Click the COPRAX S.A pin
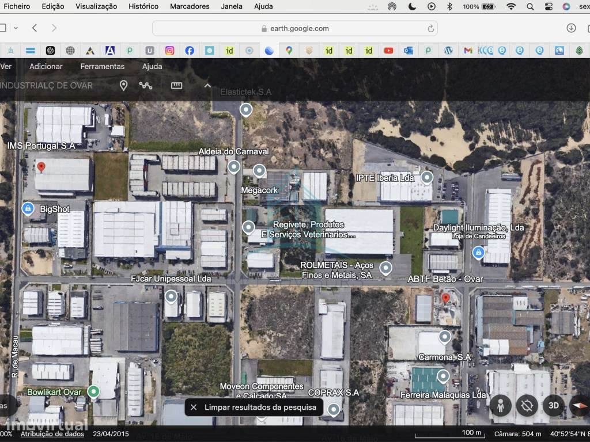Screen dimensions: 590x442 tap(334, 410)
